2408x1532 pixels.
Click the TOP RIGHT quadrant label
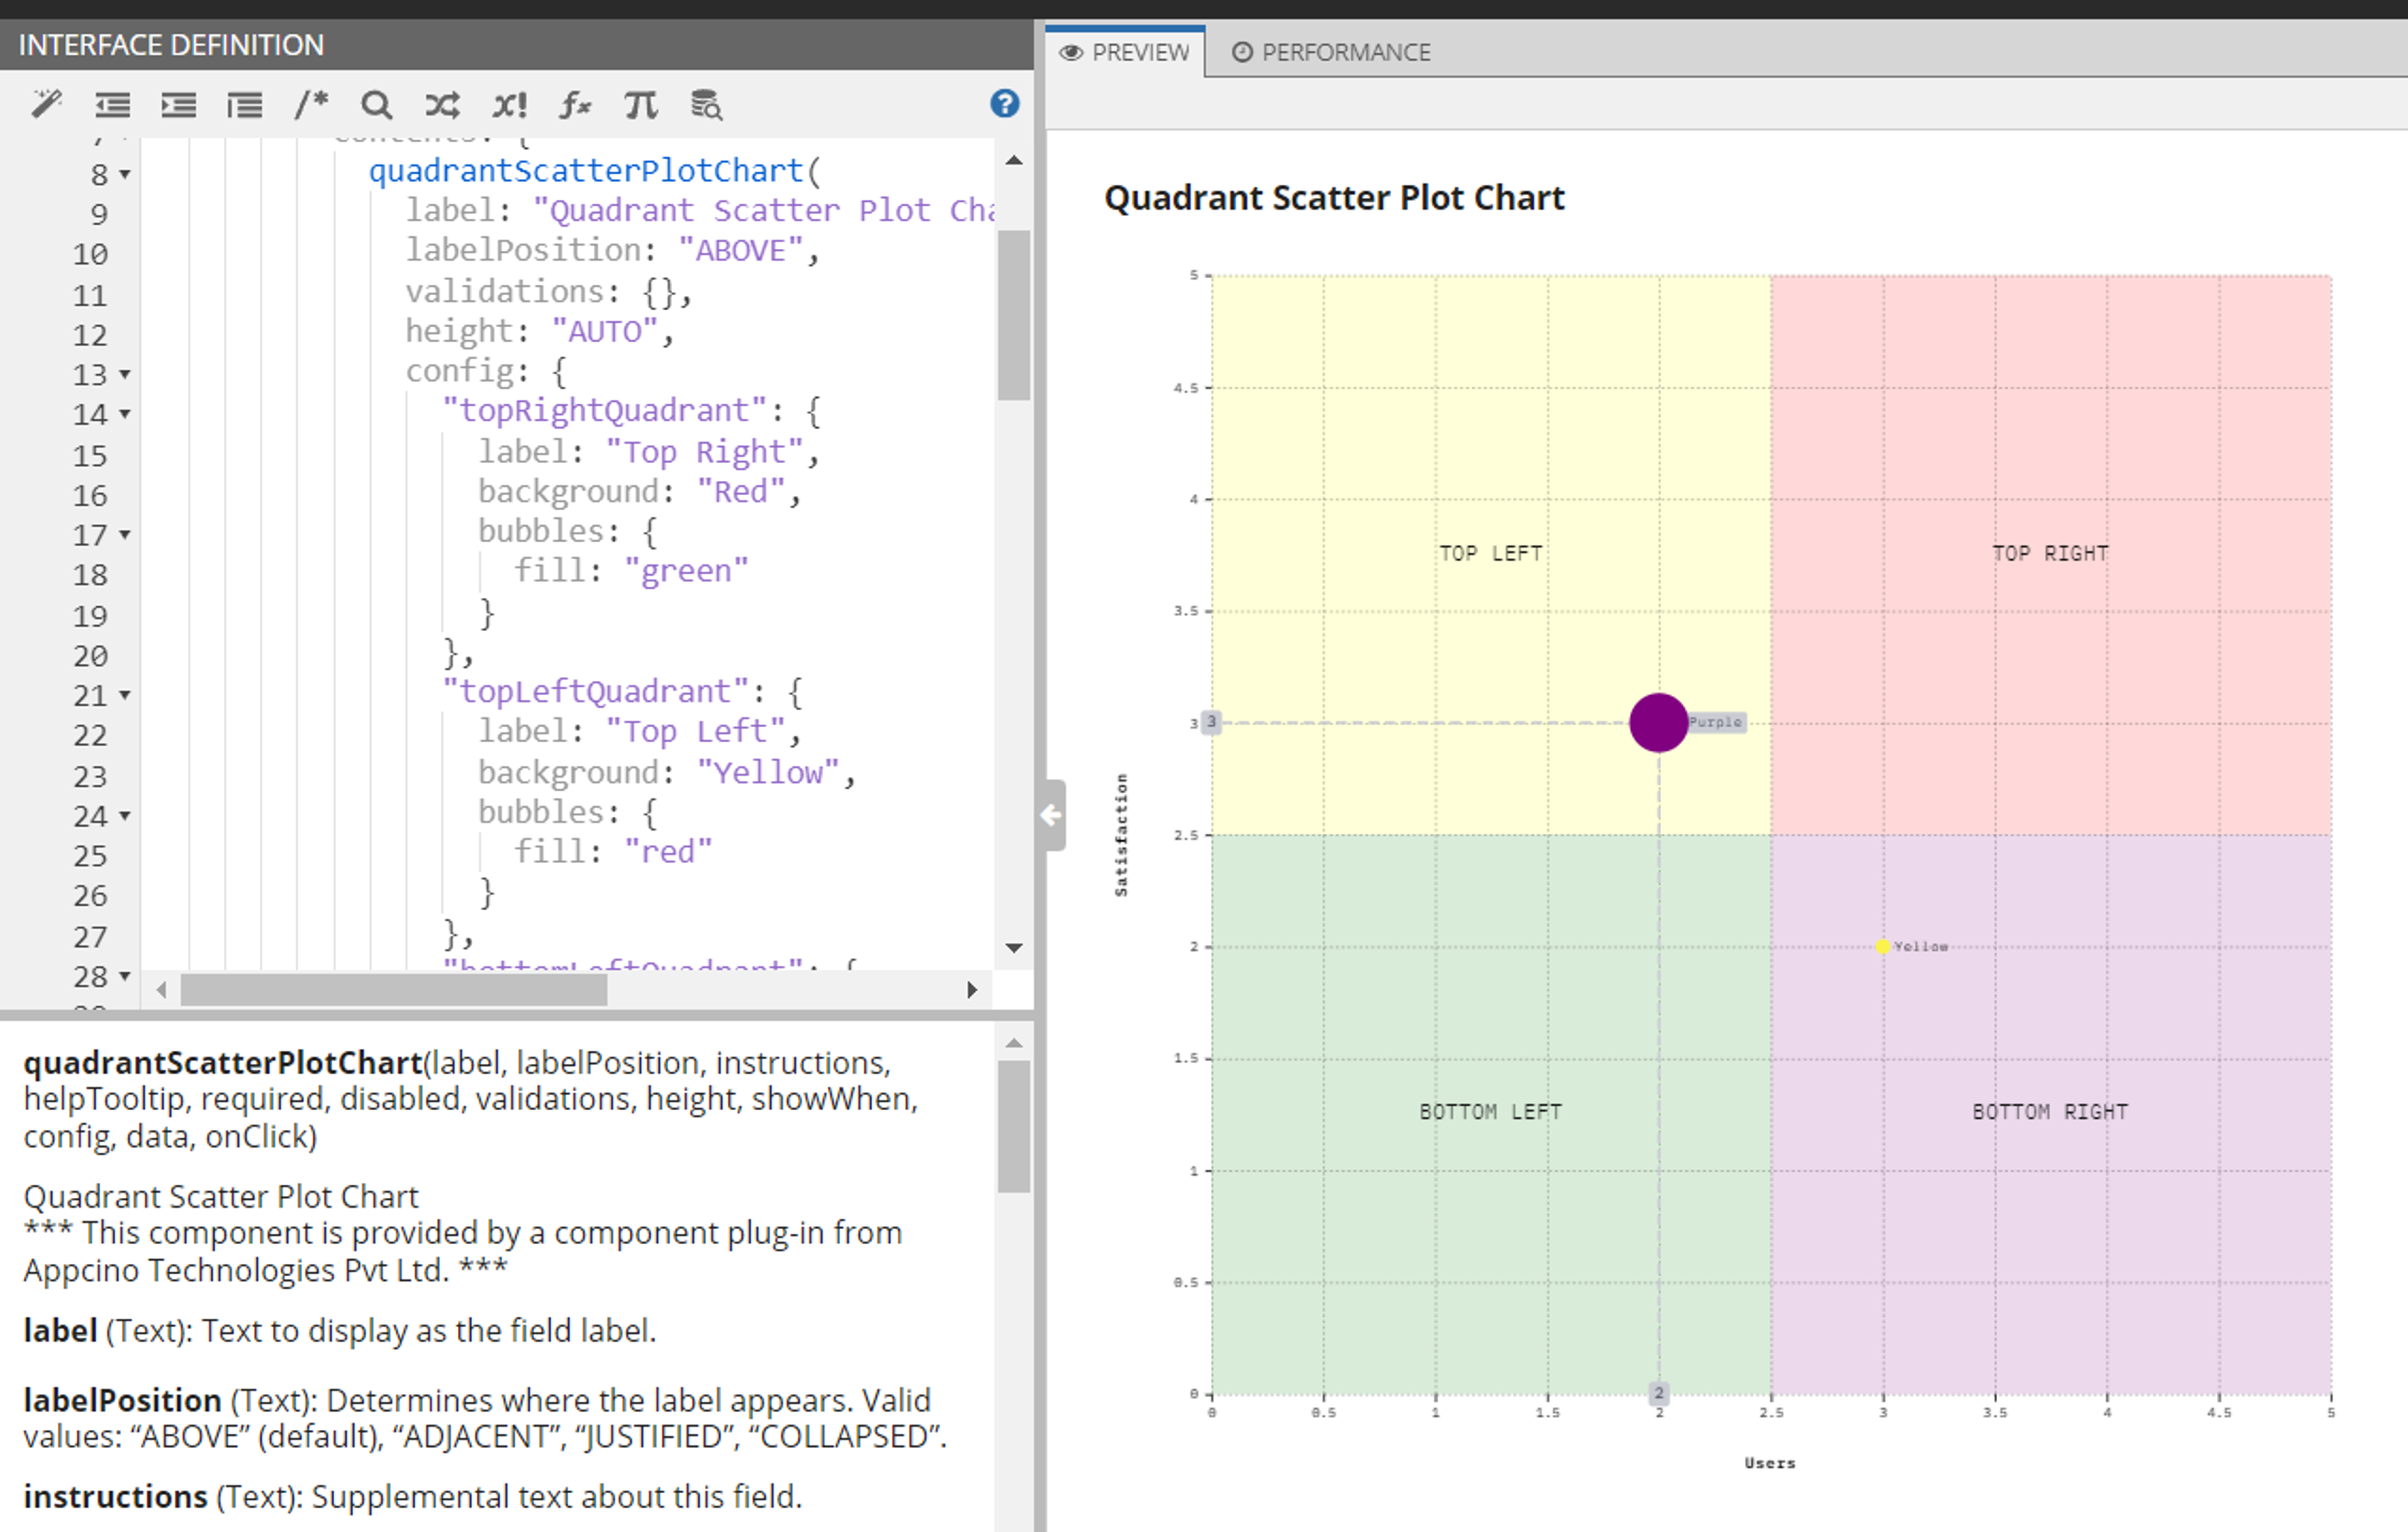2050,553
